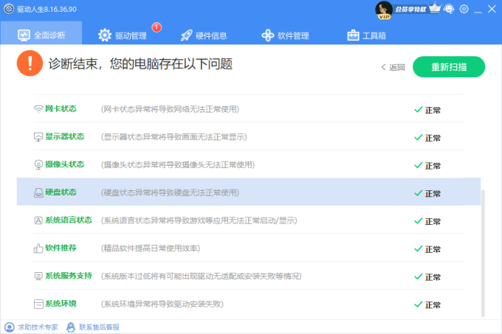The image size is (502, 334).
Task: Select the 摄像头状态 label
Action: (64, 164)
